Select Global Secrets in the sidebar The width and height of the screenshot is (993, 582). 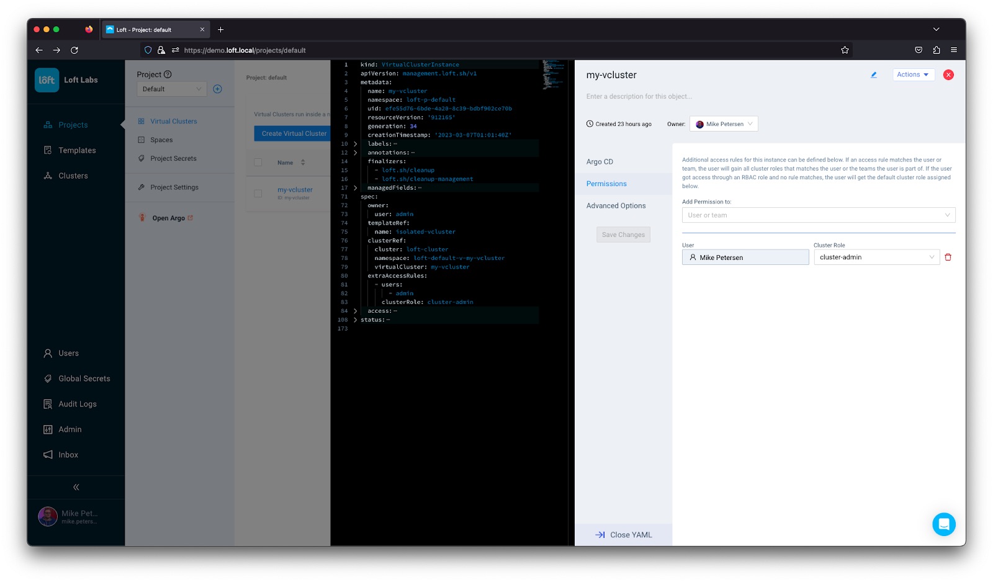pyautogui.click(x=84, y=378)
